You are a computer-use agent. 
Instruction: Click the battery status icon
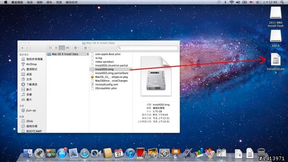[x=244, y=2]
